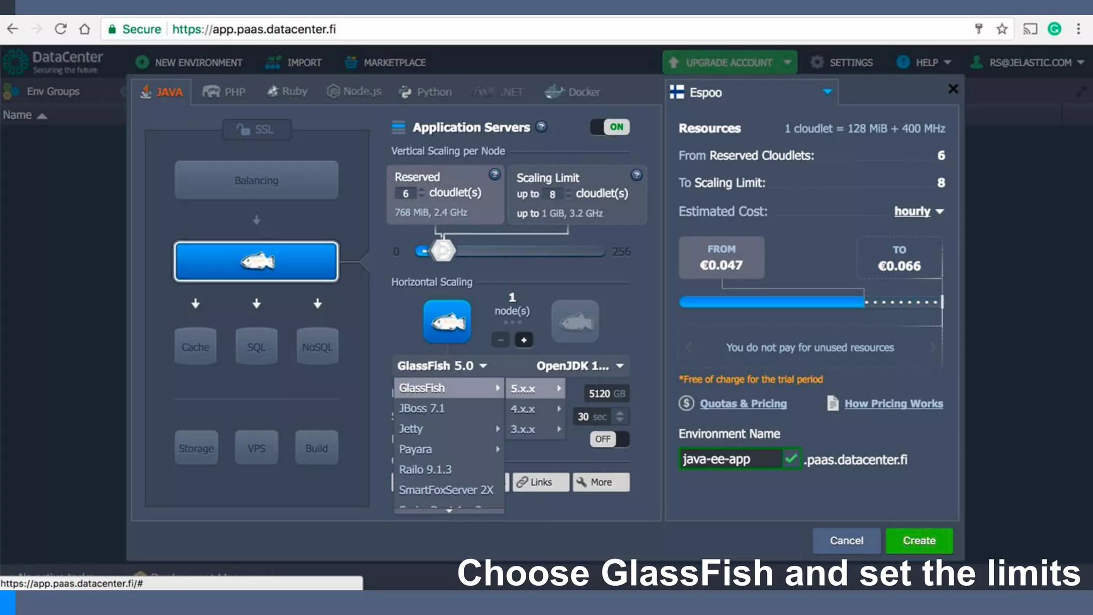The width and height of the screenshot is (1093, 615).
Task: Click the Scaling Limit cloudlets field
Action: [x=553, y=194]
